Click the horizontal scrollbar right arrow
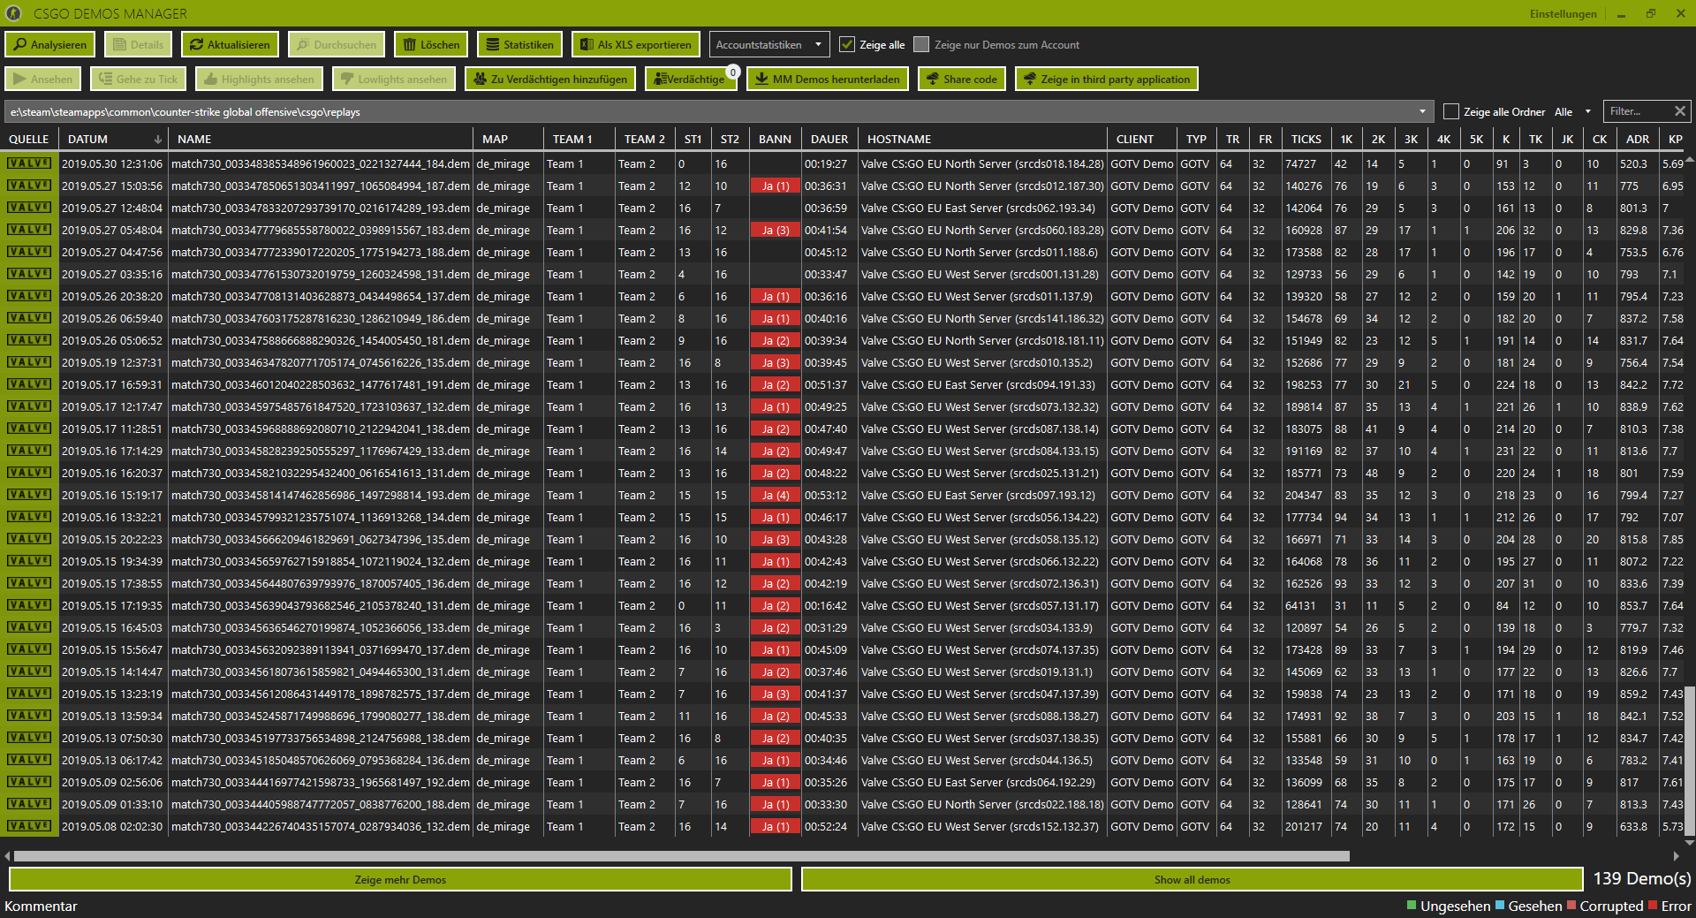 coord(1677,856)
